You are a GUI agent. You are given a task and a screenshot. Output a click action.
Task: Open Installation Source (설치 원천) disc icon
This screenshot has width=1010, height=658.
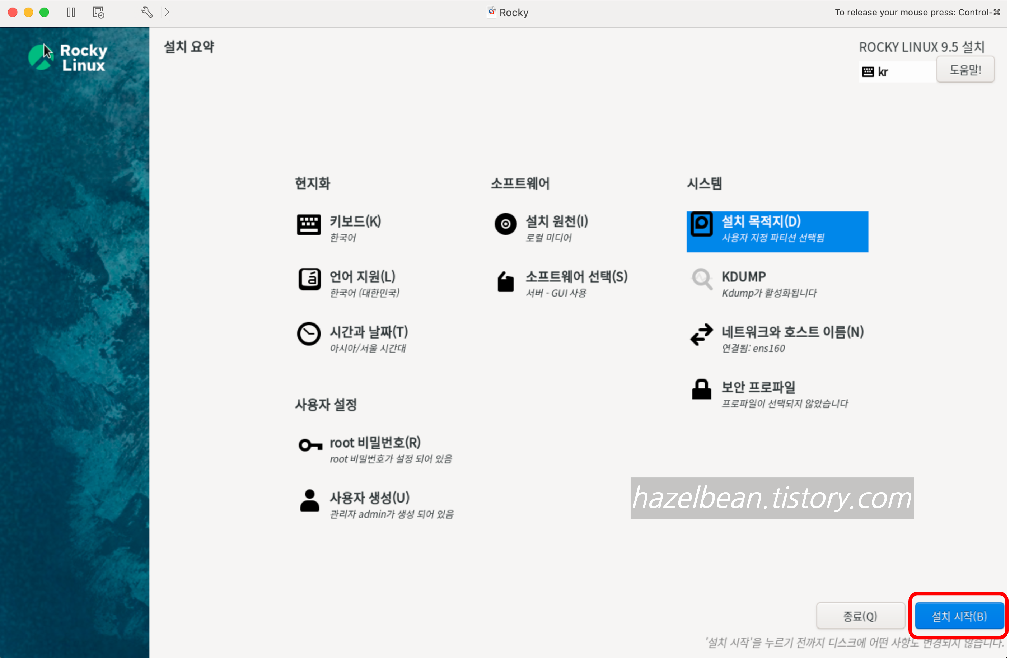coord(505,224)
